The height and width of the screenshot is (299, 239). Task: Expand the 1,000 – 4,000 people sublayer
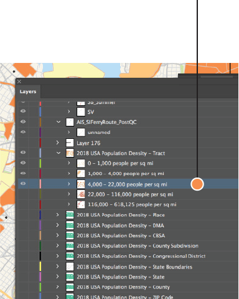point(69,173)
